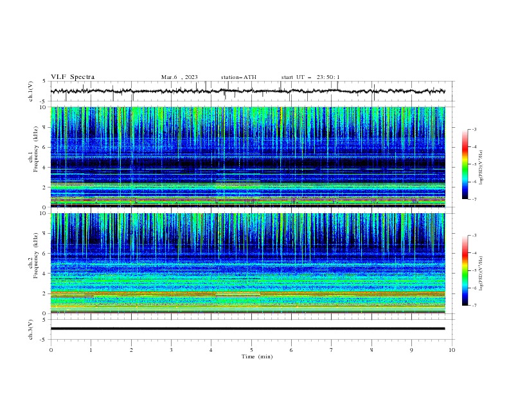Click time axis tick label "1"
The image size is (509, 393).
click(91, 350)
